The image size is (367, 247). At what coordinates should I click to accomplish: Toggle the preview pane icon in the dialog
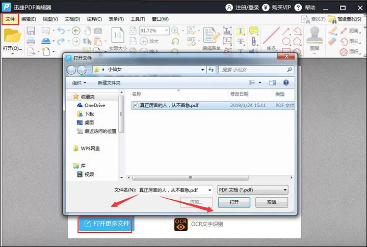272,83
